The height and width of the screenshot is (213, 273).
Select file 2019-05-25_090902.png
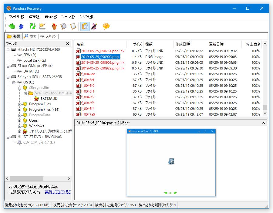(x=100, y=57)
